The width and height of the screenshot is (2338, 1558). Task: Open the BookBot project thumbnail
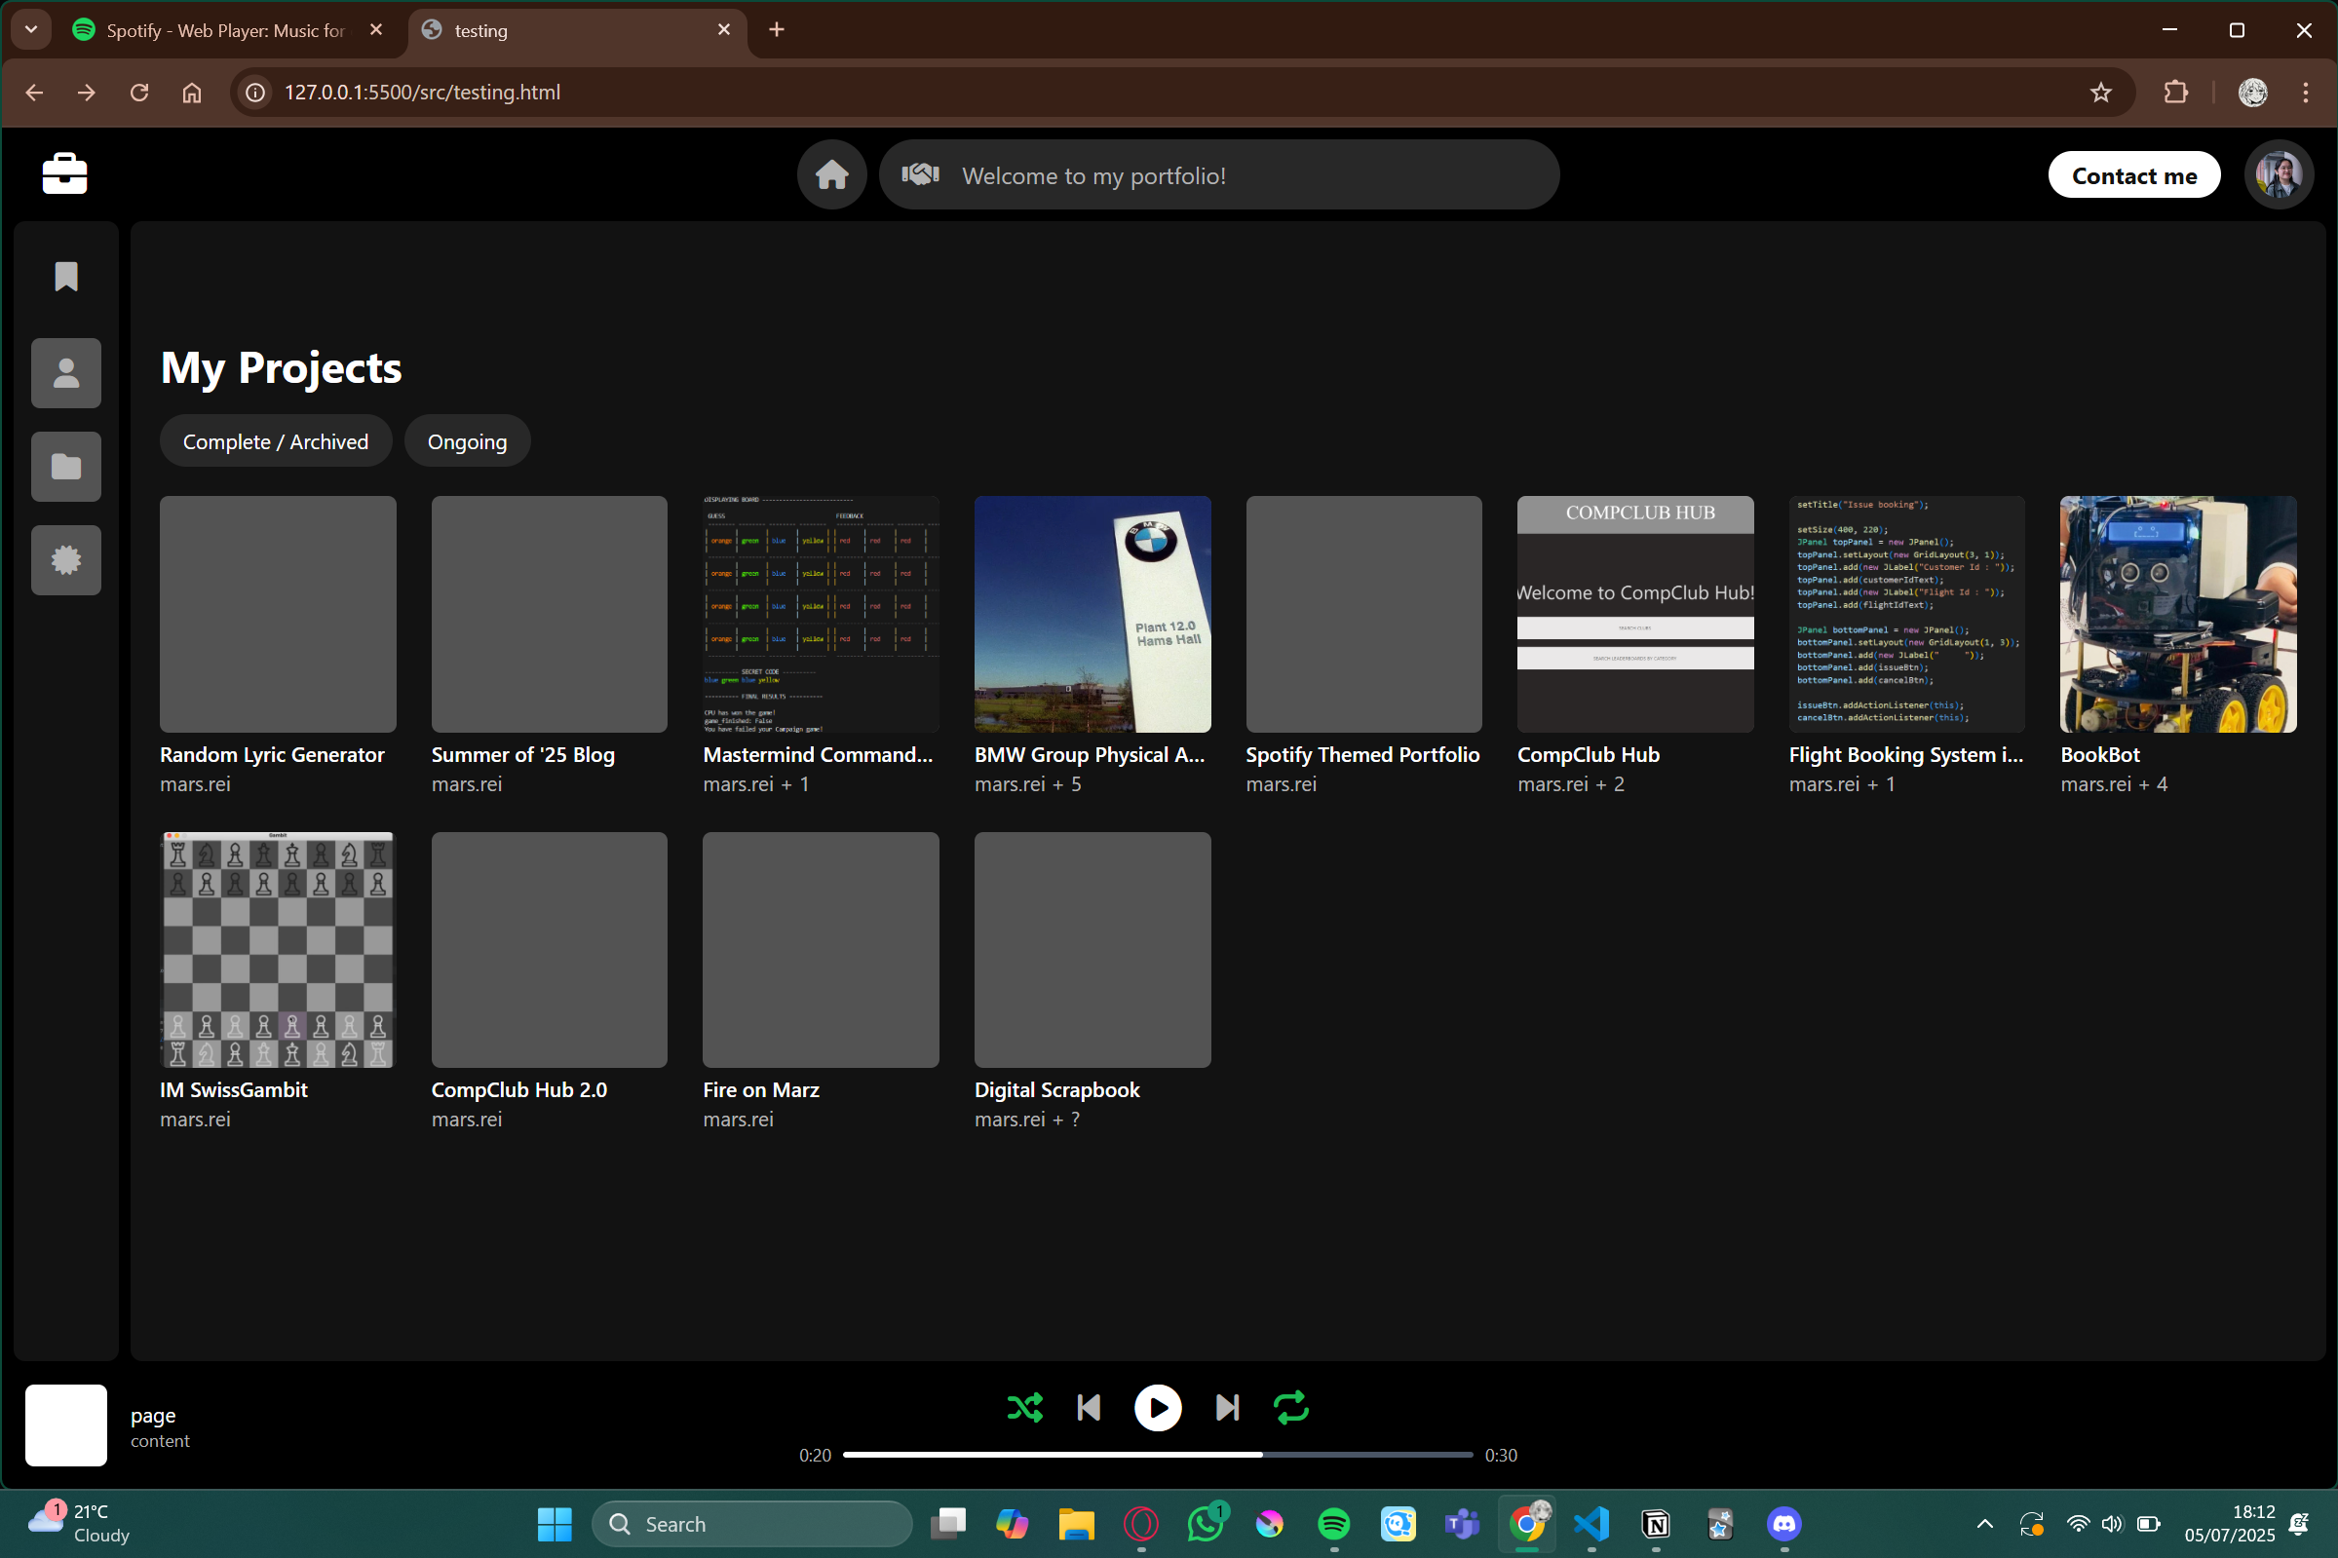coord(2177,614)
